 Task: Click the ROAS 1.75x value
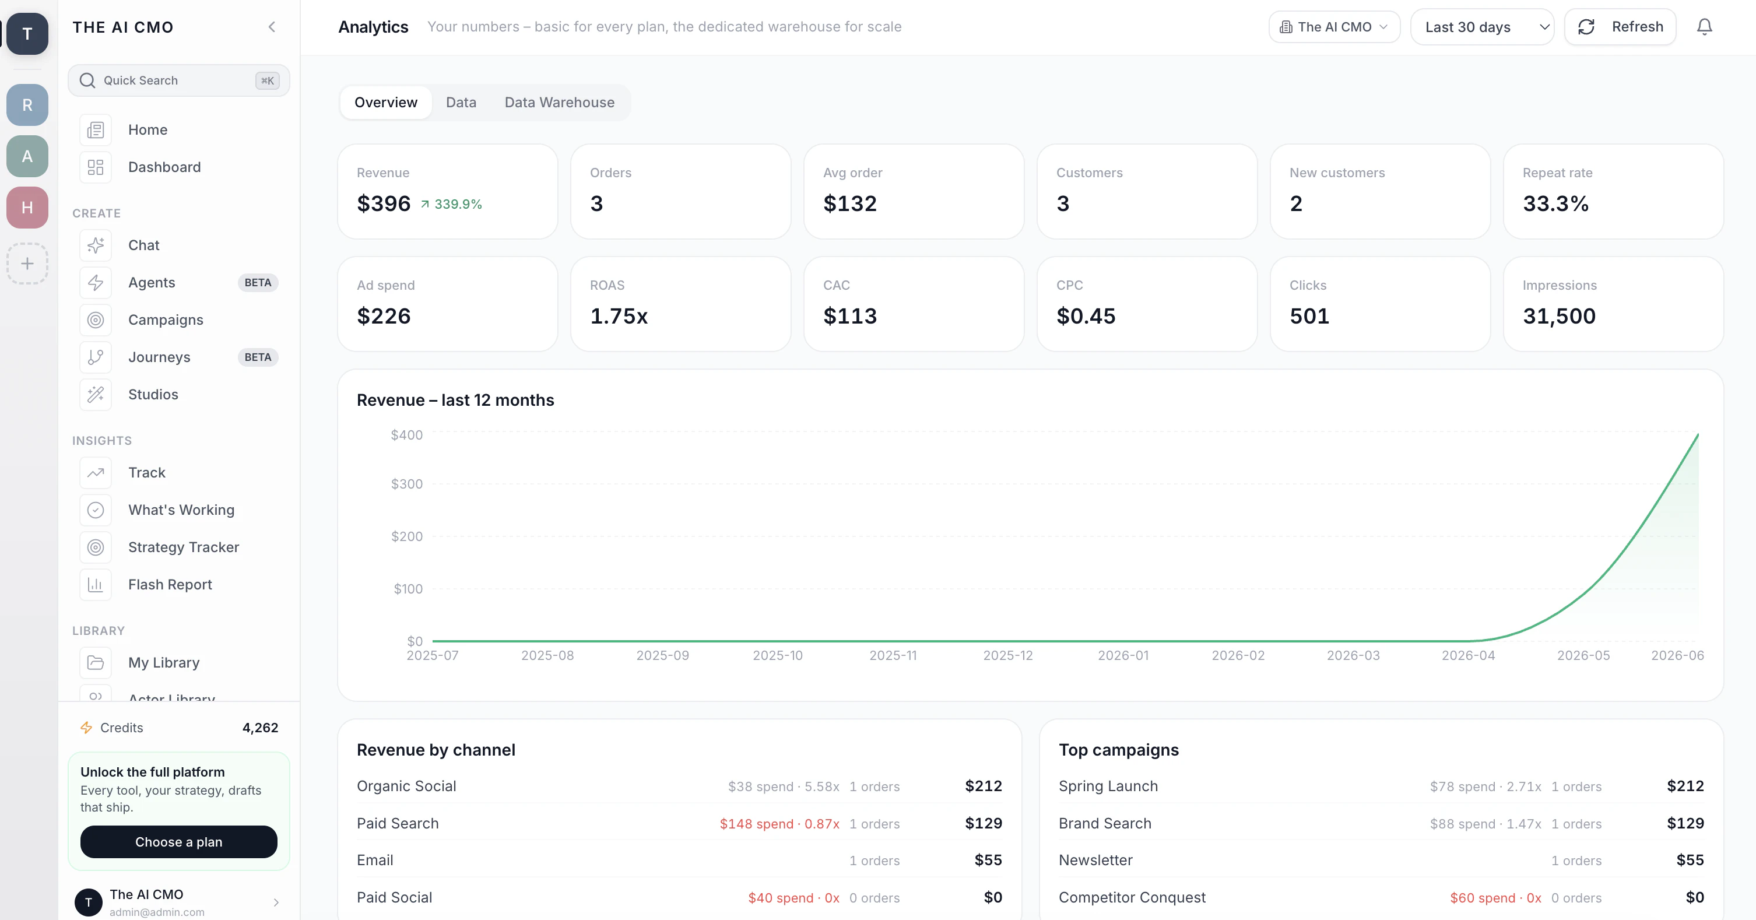(x=619, y=316)
